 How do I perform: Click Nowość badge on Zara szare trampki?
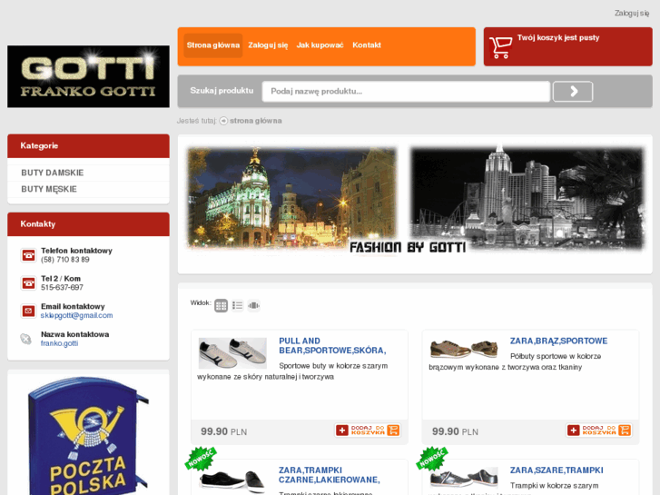(432, 459)
